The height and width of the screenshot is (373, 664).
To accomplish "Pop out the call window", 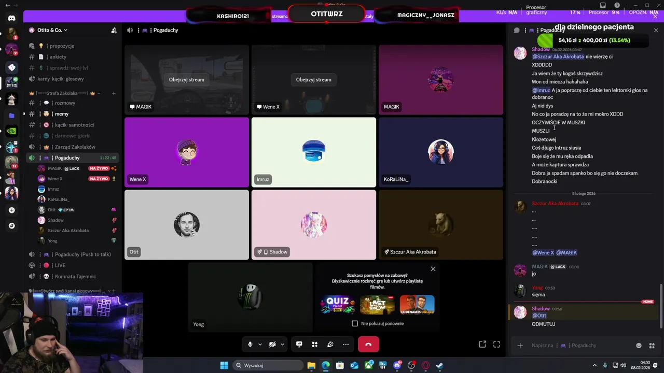I will pyautogui.click(x=482, y=345).
